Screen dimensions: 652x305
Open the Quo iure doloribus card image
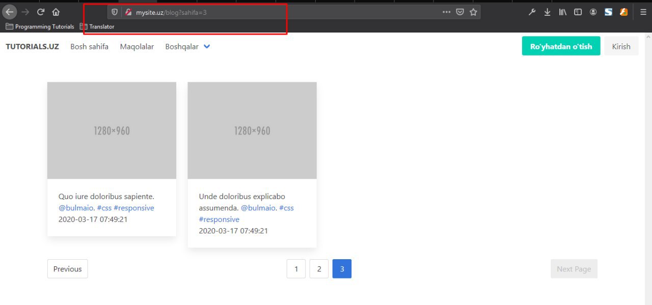coord(112,130)
